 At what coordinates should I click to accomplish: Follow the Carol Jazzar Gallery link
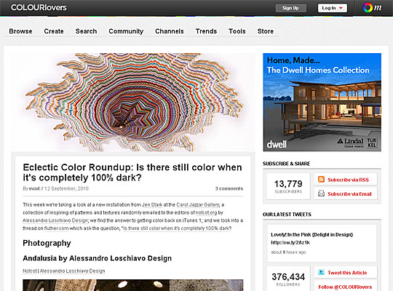click(x=198, y=204)
